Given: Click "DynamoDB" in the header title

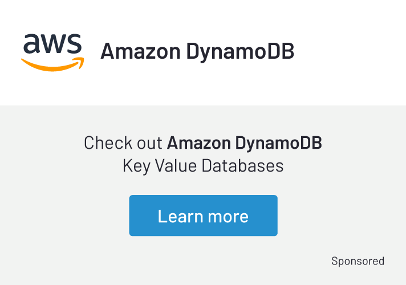Looking at the screenshot, I should [x=241, y=51].
